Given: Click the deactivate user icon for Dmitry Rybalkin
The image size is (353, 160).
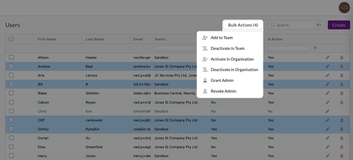Looking at the screenshot, I should (341, 129).
